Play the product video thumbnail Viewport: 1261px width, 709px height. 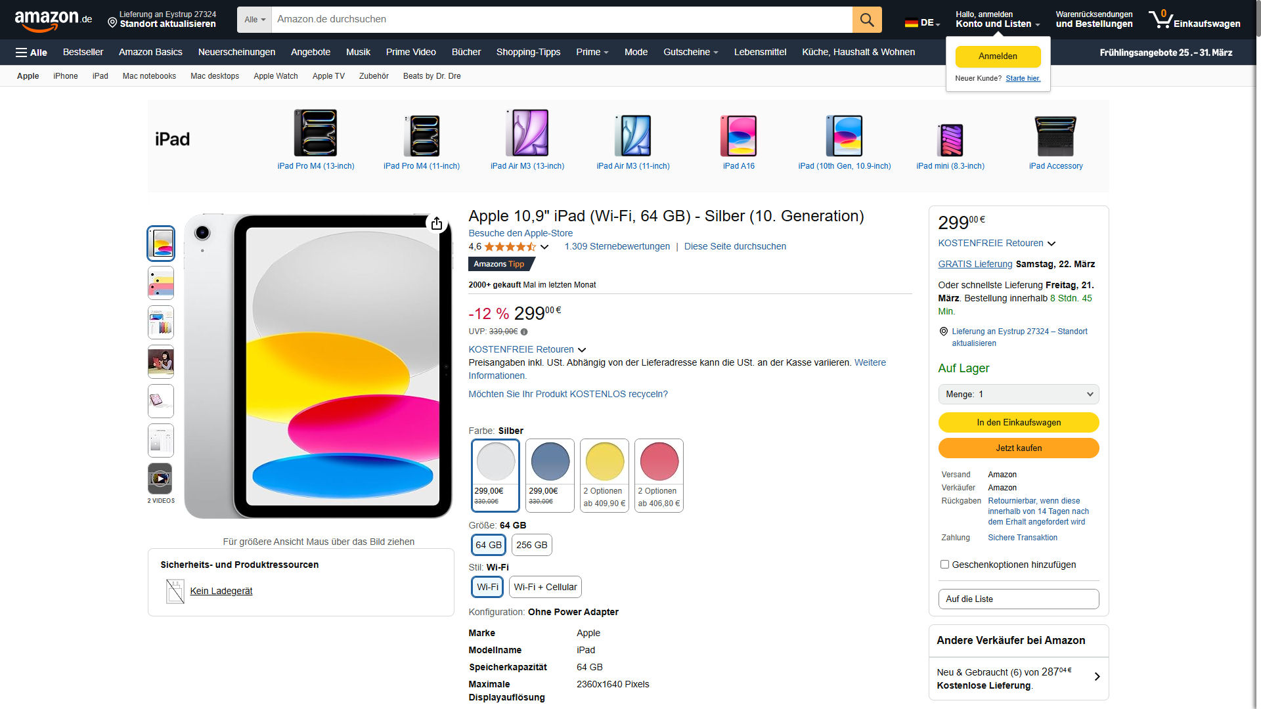coord(160,479)
